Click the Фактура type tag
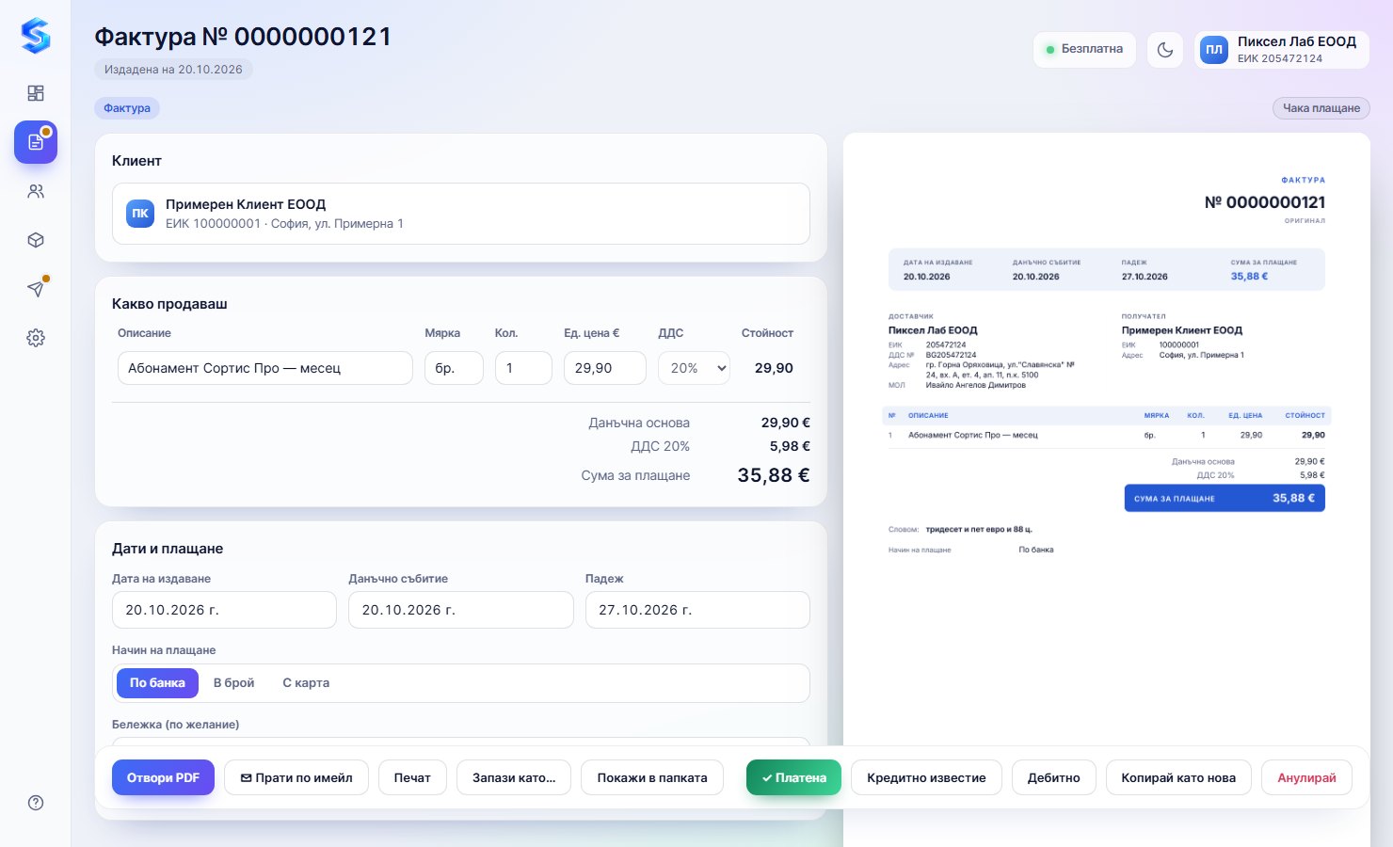 click(x=127, y=108)
